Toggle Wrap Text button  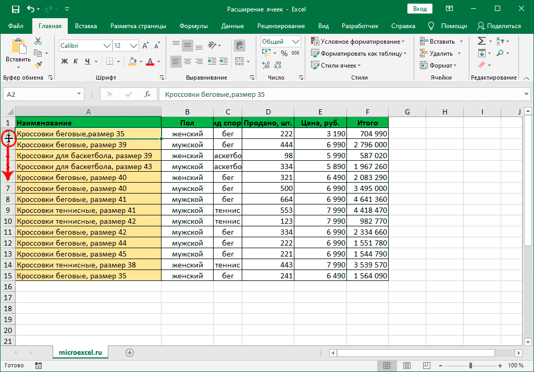(x=239, y=45)
